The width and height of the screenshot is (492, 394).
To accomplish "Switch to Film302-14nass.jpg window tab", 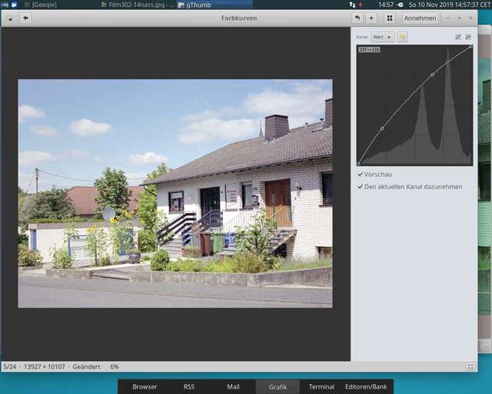I will coord(138,5).
